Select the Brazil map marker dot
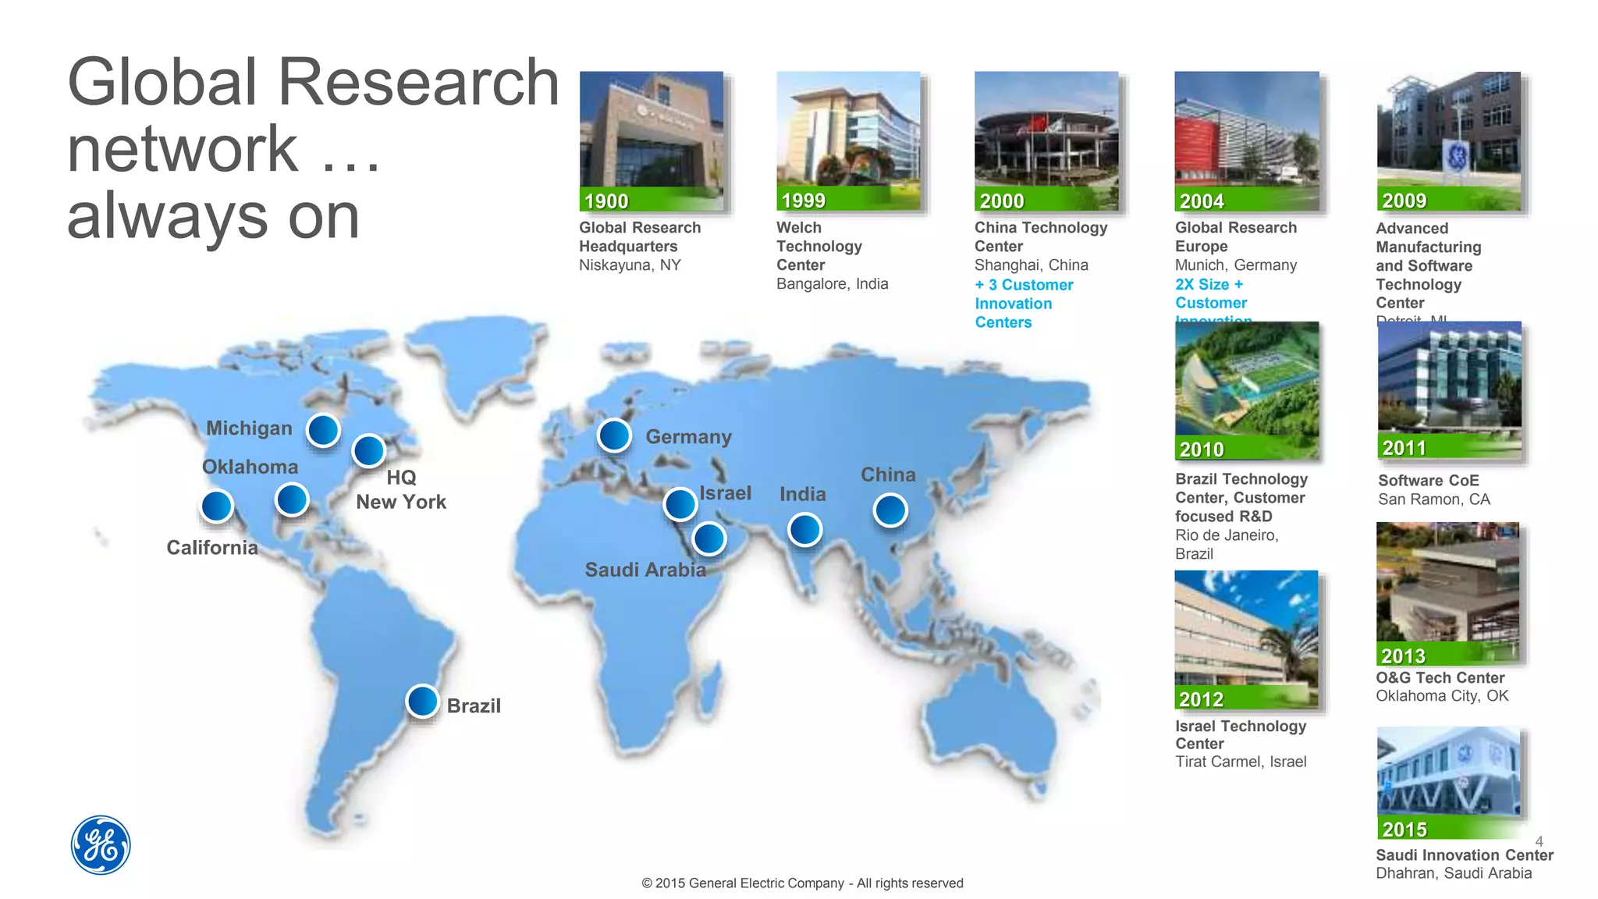The width and height of the screenshot is (1598, 899). tap(422, 701)
